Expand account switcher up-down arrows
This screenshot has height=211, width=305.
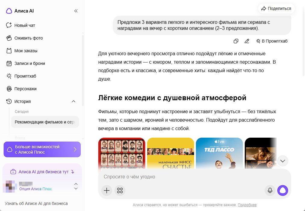76,186
